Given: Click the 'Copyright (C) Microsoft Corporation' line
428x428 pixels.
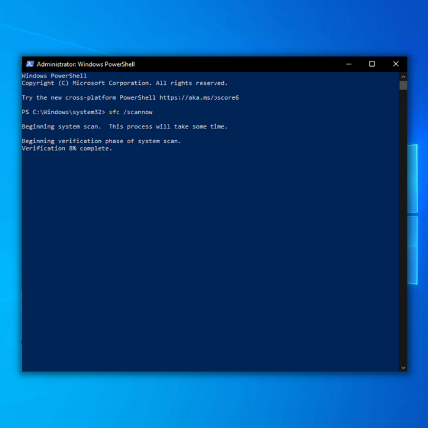Looking at the screenshot, I should tap(125, 83).
